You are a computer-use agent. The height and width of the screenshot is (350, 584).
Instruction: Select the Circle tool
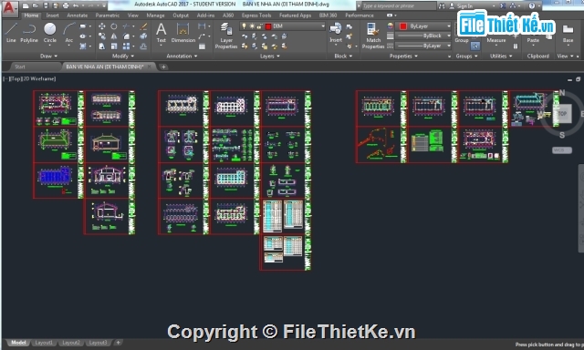pos(50,33)
